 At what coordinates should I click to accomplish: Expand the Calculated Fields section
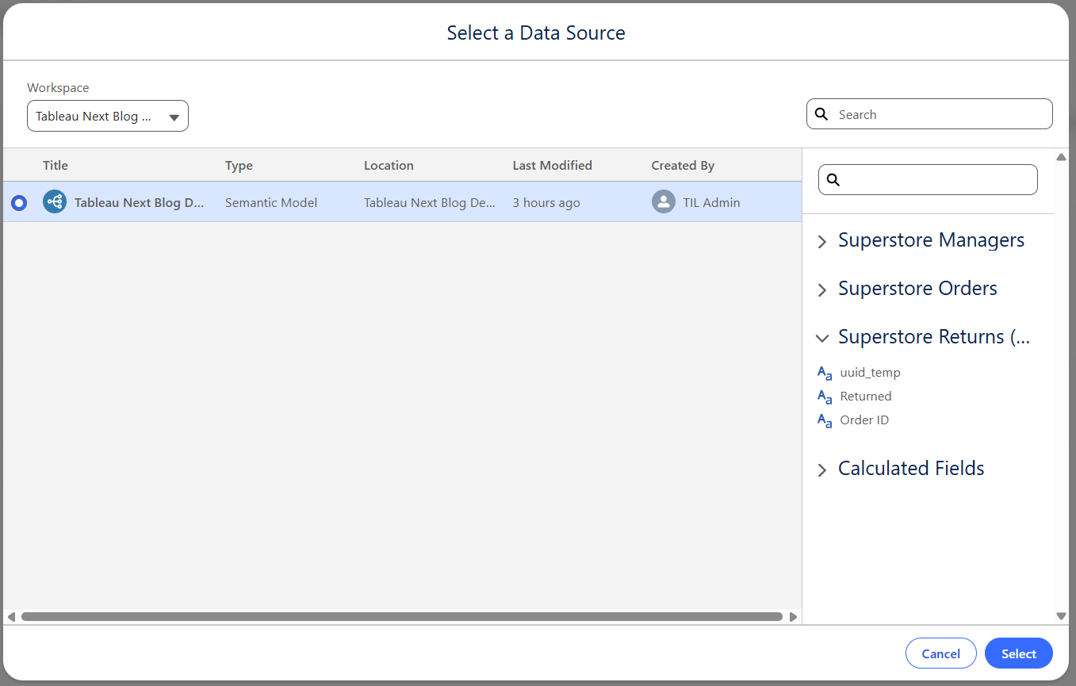[822, 470]
